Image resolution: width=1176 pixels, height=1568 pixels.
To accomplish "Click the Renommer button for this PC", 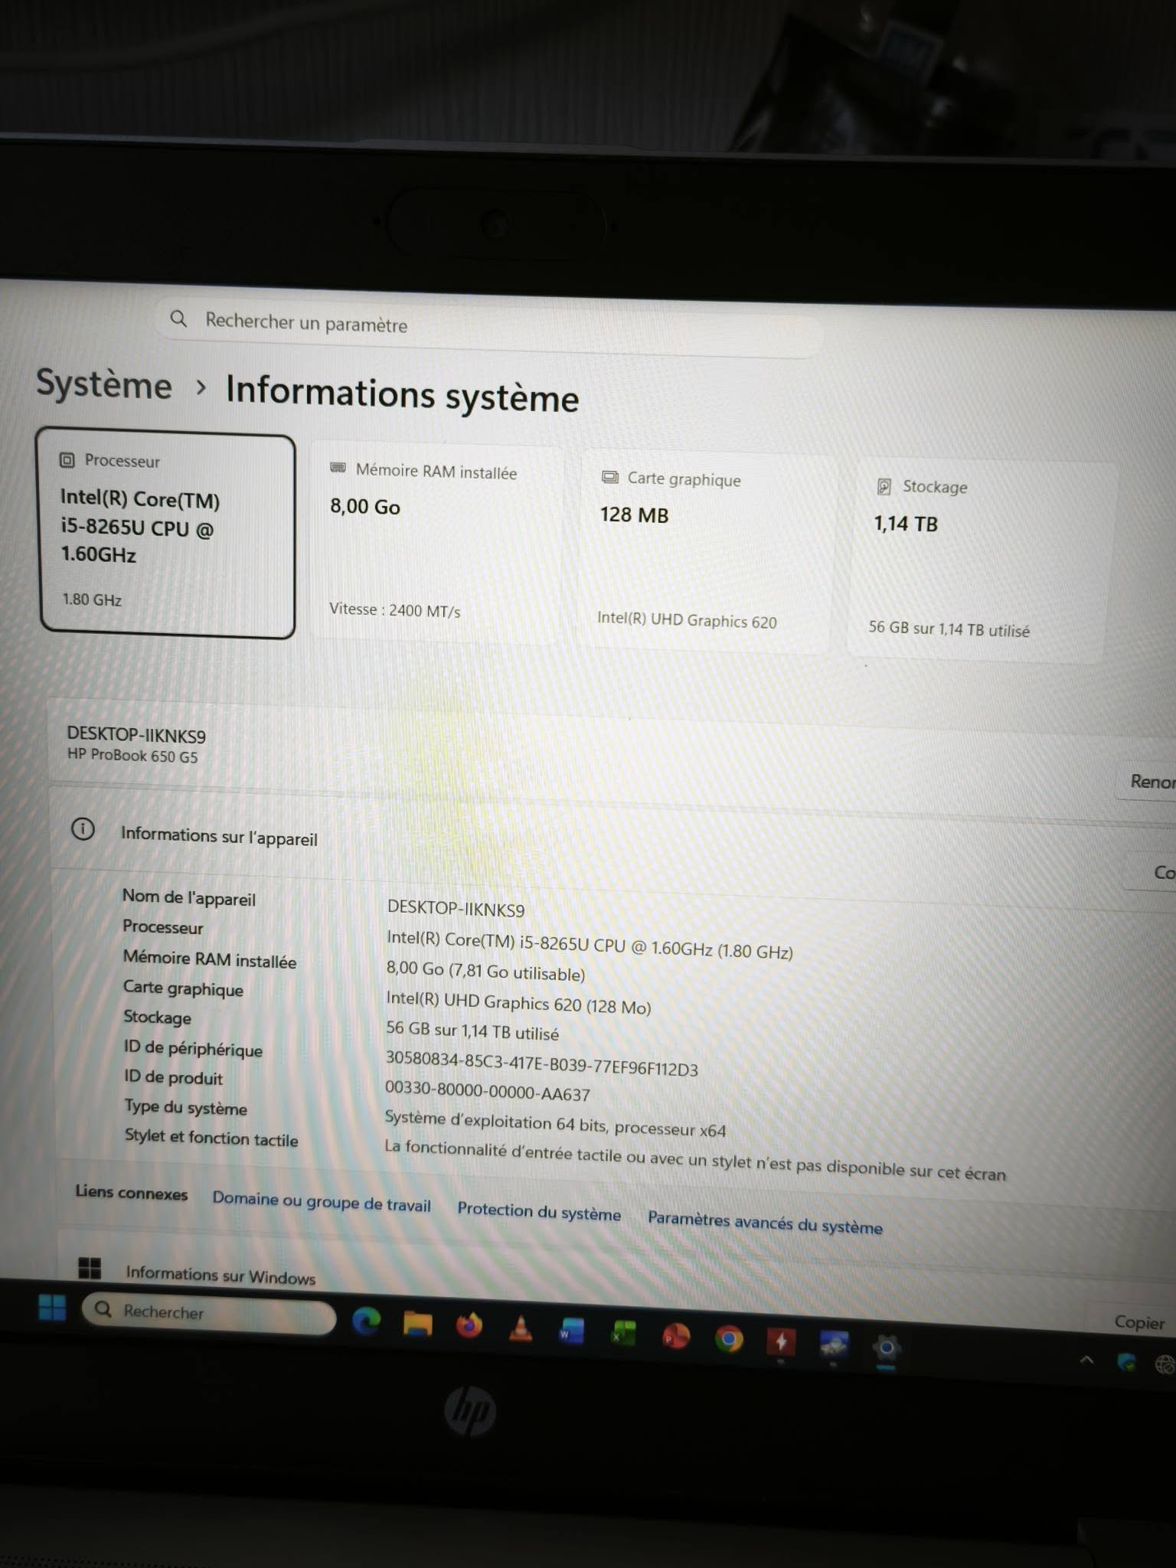I will pyautogui.click(x=1147, y=782).
